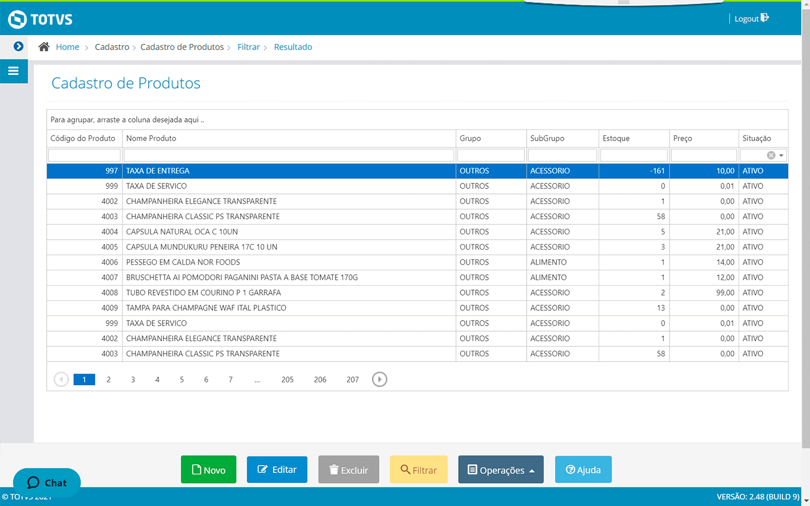Sort by the Preço column header
Screen dimensions: 810x506
coord(682,138)
